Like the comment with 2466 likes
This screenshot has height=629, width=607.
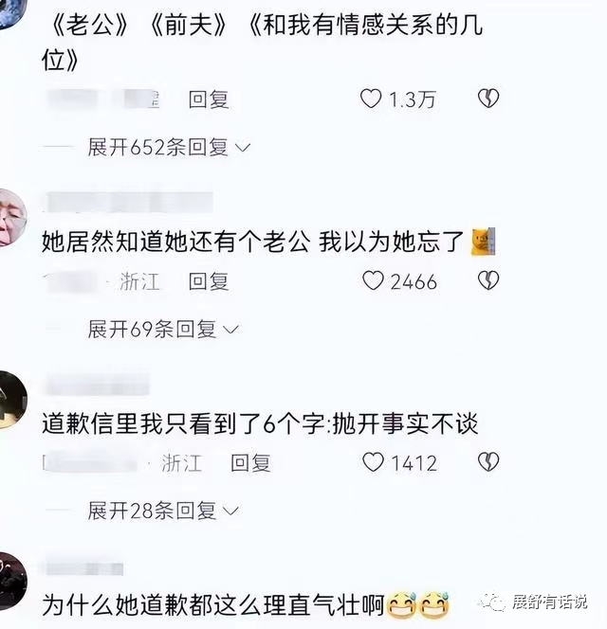point(373,280)
